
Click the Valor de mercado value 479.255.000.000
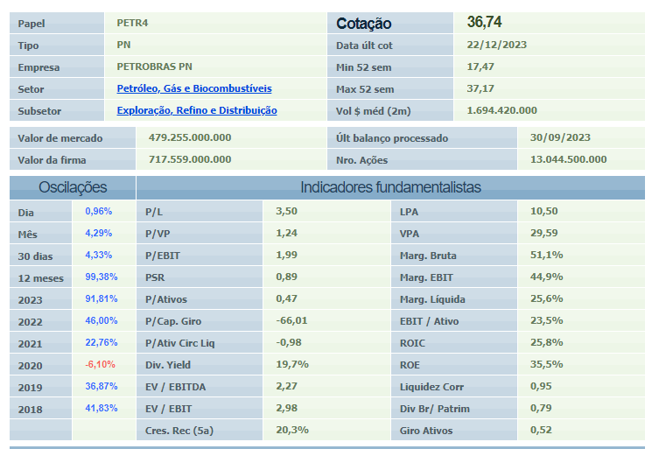(190, 137)
